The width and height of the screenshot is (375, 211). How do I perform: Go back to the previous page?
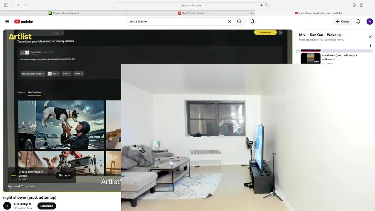(18, 5)
